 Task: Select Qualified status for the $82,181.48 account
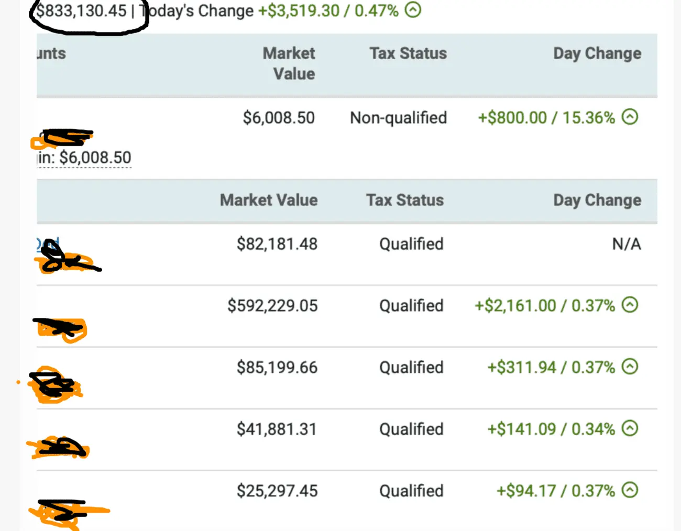[411, 244]
